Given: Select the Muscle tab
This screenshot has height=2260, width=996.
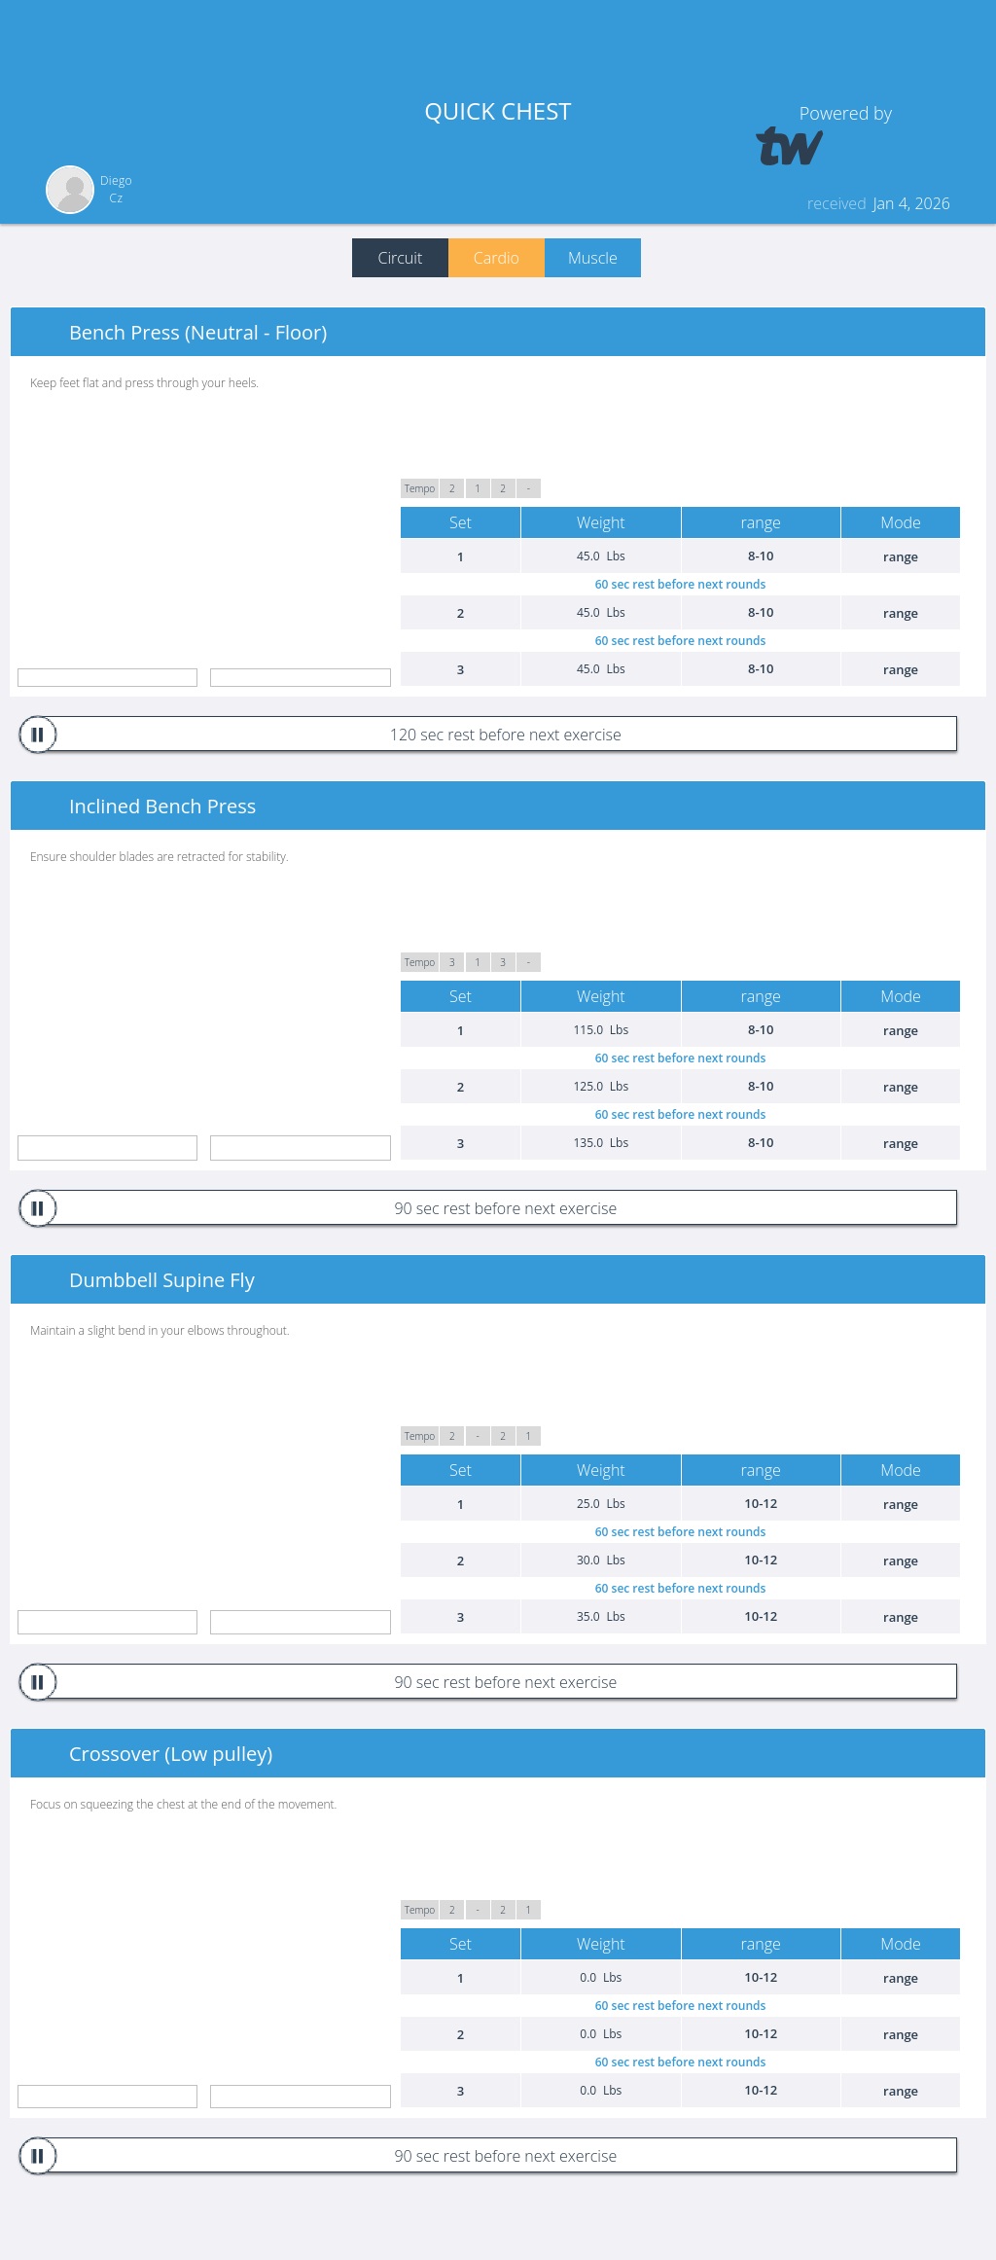Looking at the screenshot, I should [x=592, y=258].
